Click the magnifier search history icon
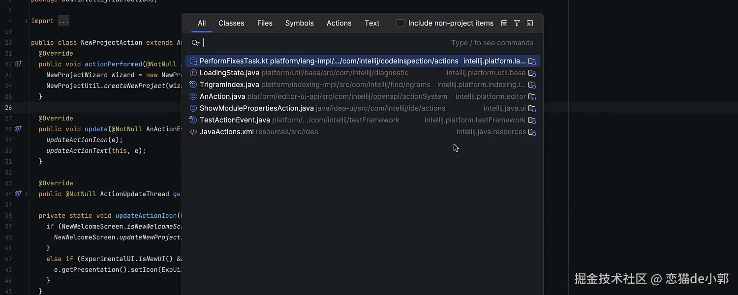Image resolution: width=738 pixels, height=295 pixels. pyautogui.click(x=195, y=43)
